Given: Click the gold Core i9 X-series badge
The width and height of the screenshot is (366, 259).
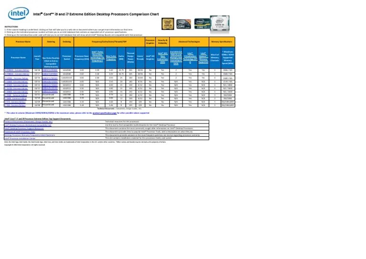Looking at the screenshot, I should coord(168,24).
